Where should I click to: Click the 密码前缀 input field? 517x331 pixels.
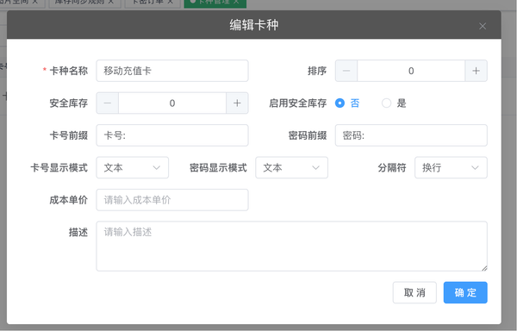411,135
